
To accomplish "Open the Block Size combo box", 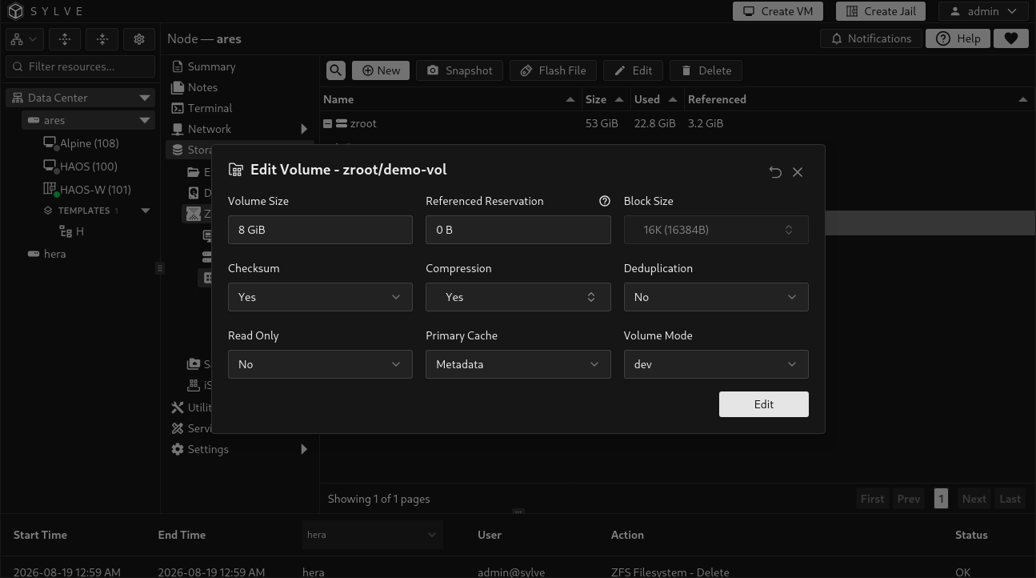I will click(716, 230).
